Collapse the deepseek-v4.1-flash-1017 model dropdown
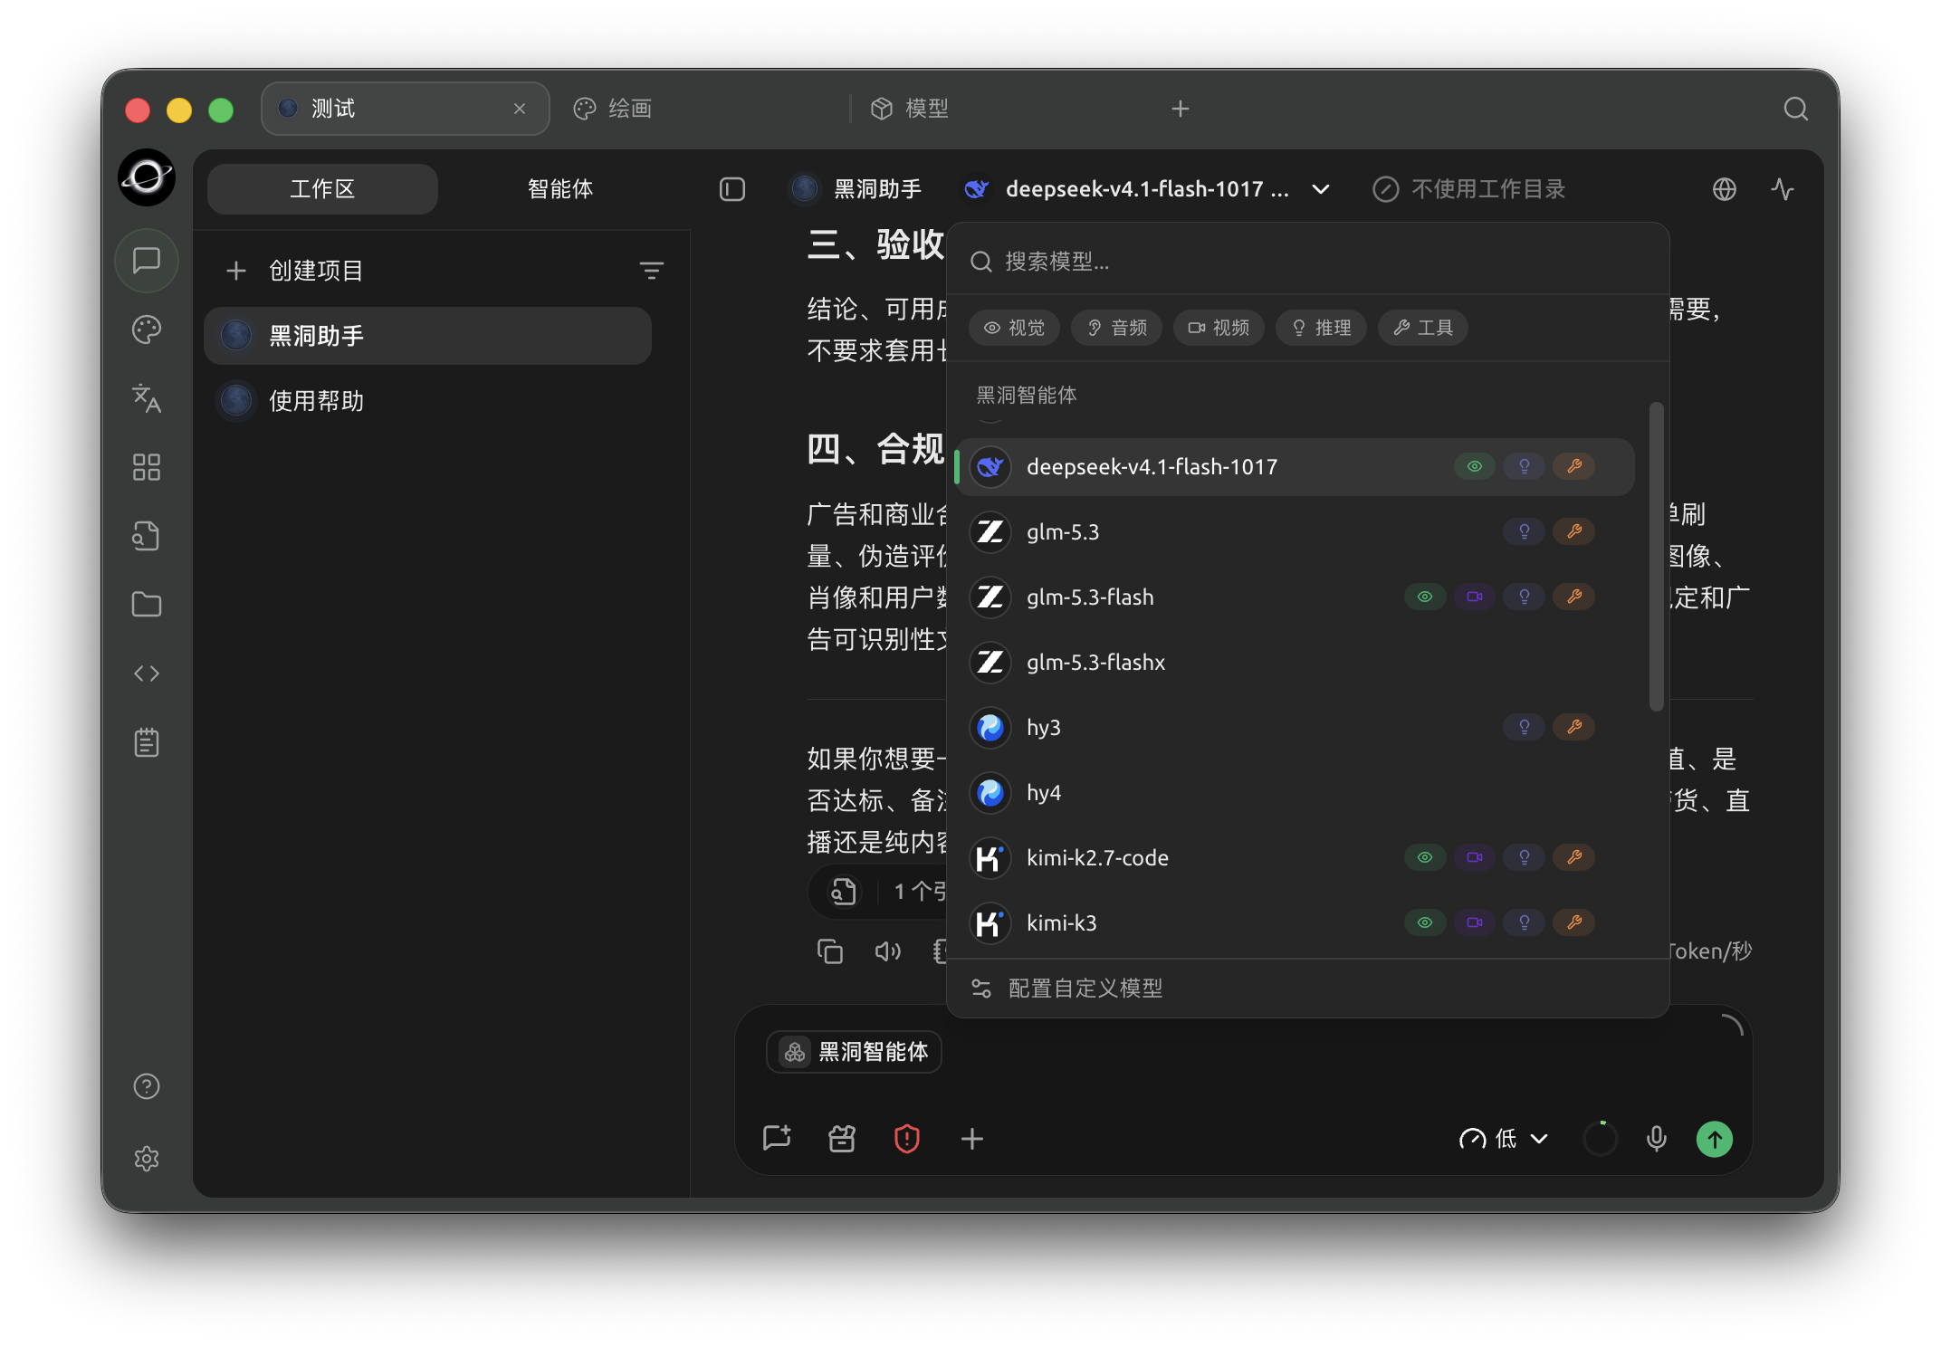The image size is (1941, 1347). (1147, 189)
